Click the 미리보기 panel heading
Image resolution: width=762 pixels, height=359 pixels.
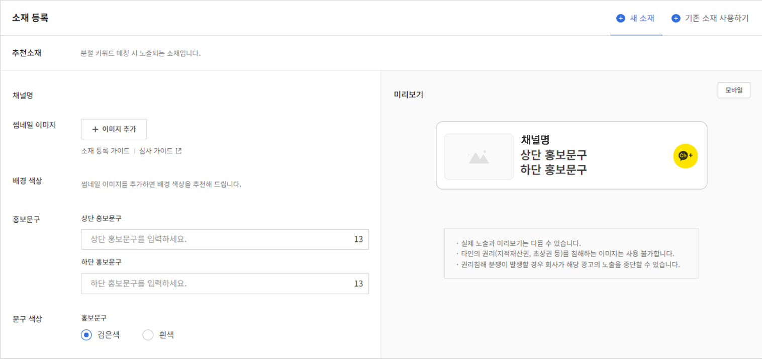tap(408, 95)
